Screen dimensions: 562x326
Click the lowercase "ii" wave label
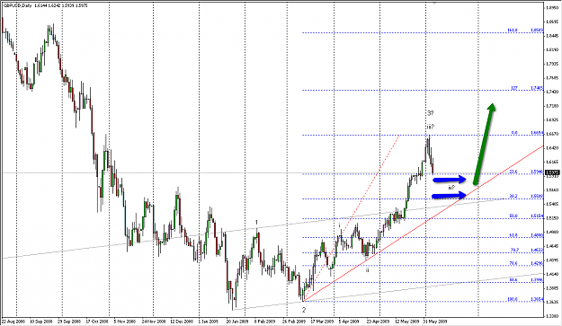[368, 269]
